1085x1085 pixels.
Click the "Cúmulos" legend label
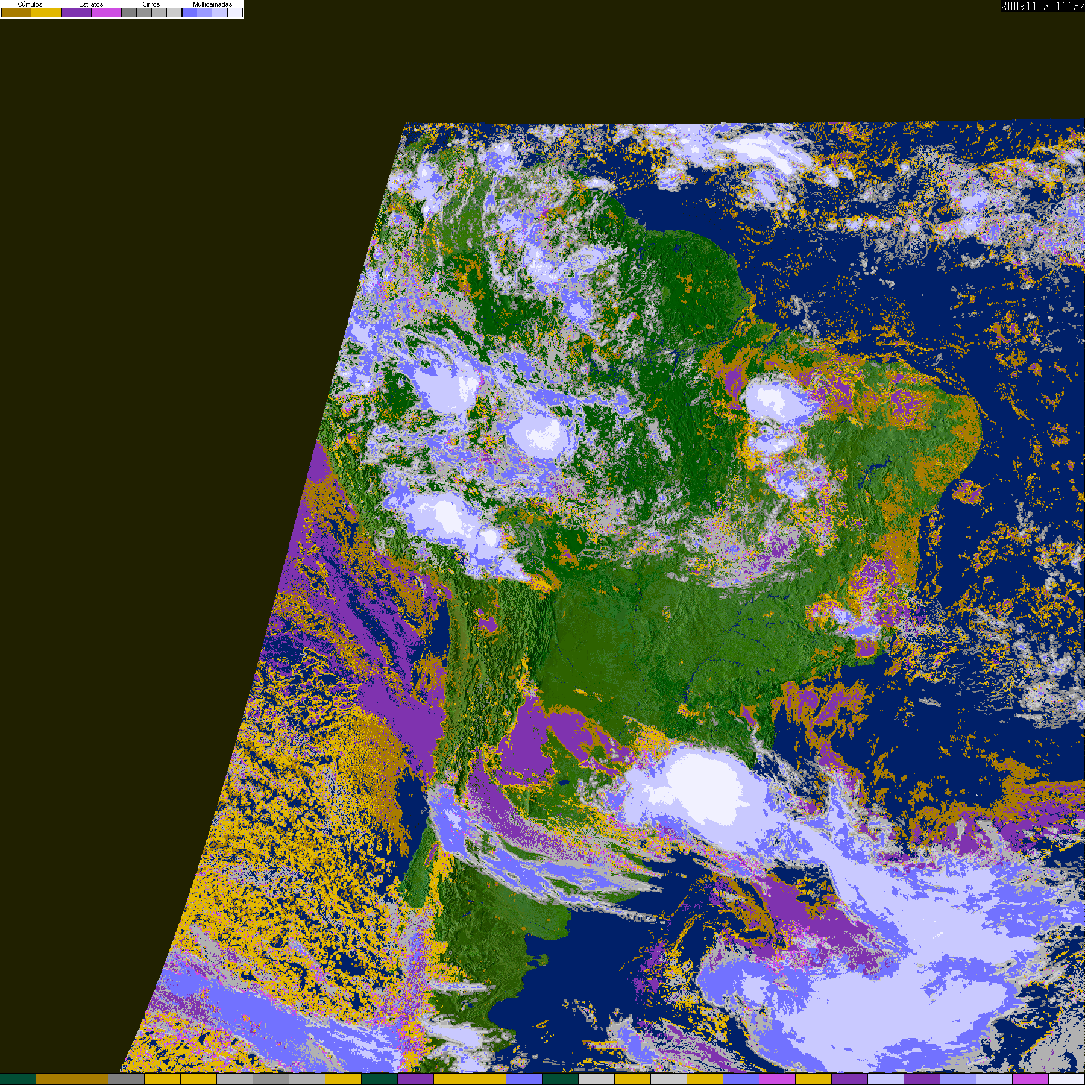click(x=30, y=4)
